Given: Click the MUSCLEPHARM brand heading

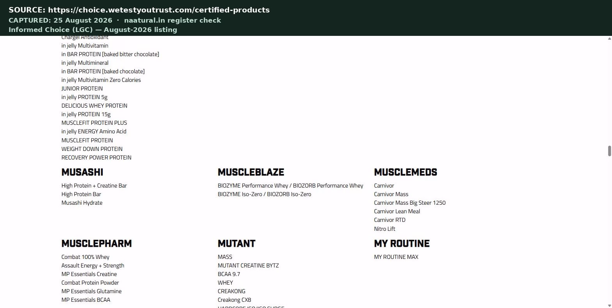Looking at the screenshot, I should tap(96, 243).
